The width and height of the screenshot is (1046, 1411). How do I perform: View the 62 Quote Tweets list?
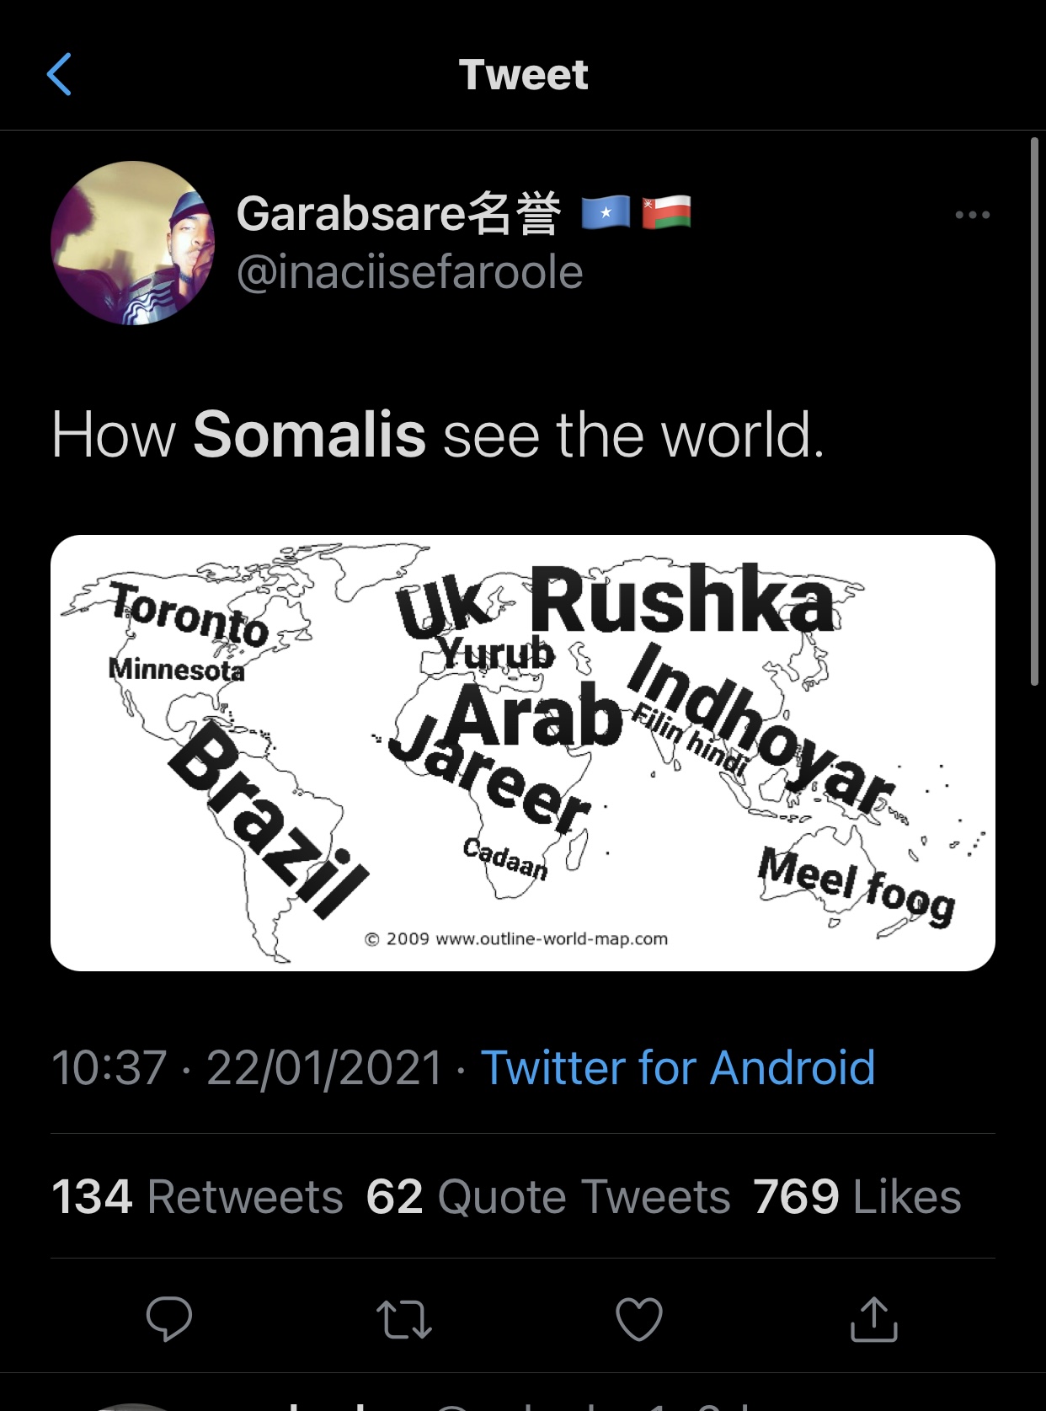pyautogui.click(x=548, y=1196)
